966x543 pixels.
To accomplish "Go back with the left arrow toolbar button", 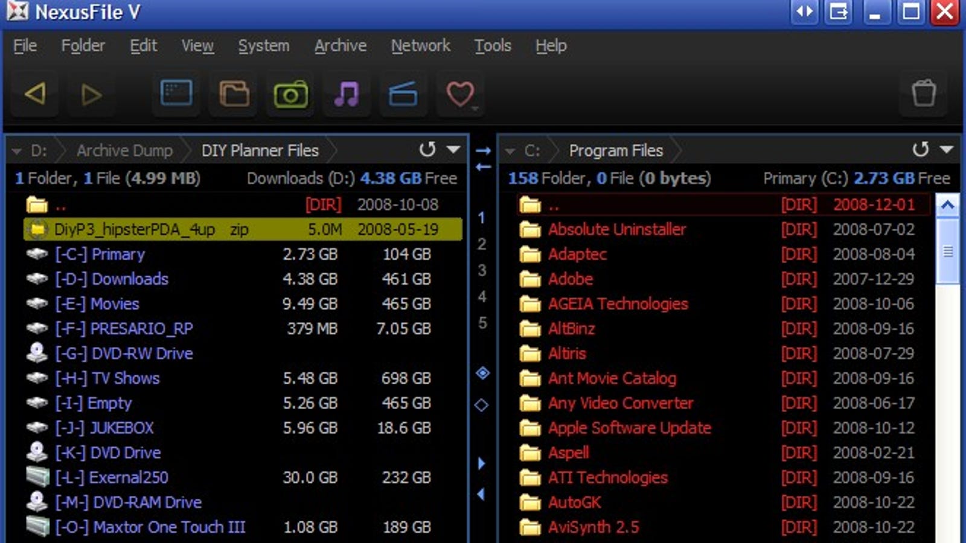I will coord(35,94).
